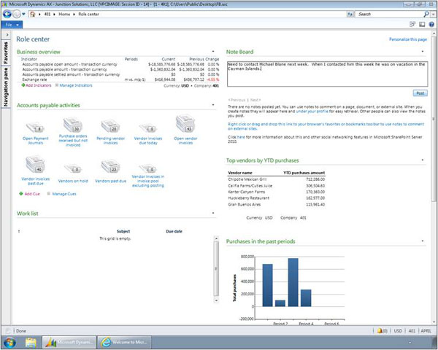
Task: Click Personalize this page link
Action: tap(408, 39)
